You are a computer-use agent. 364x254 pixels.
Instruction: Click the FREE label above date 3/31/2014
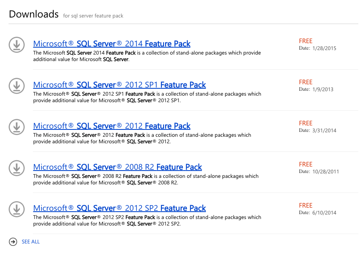[x=305, y=123]
